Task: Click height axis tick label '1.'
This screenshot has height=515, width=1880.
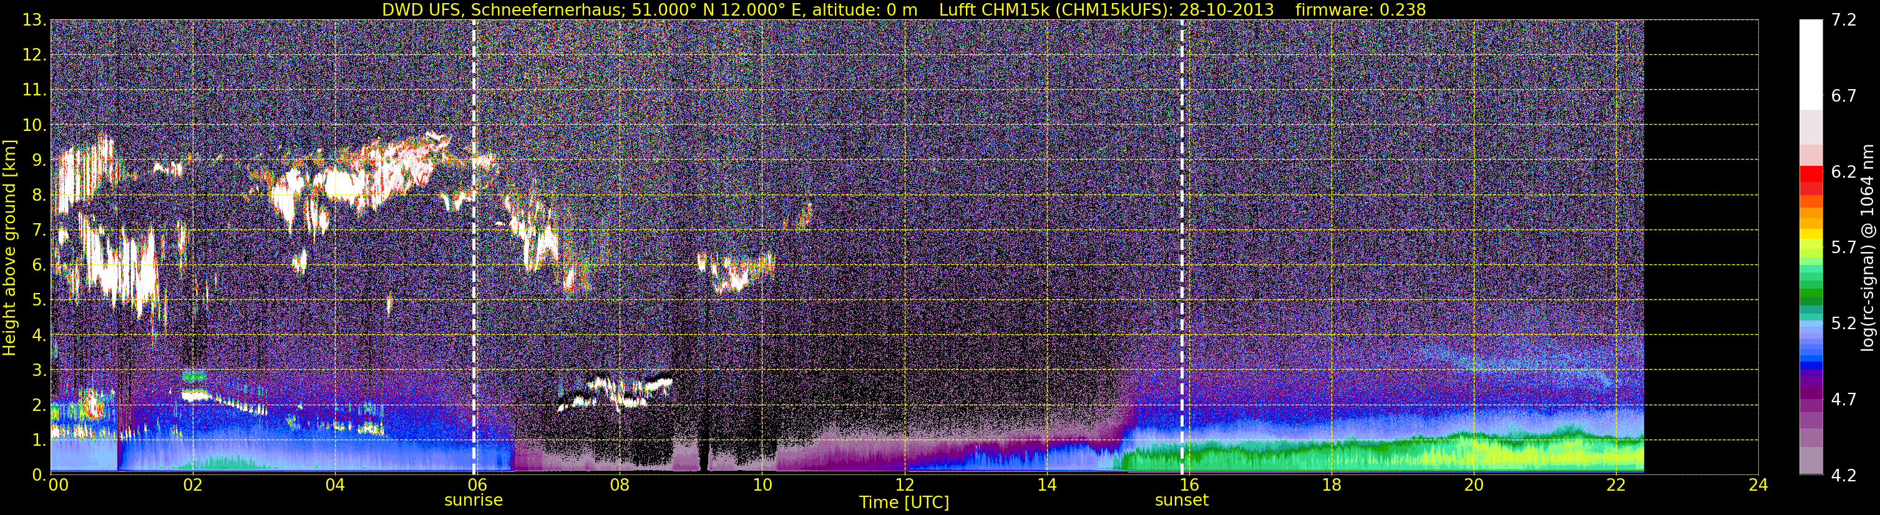Action: tap(39, 440)
